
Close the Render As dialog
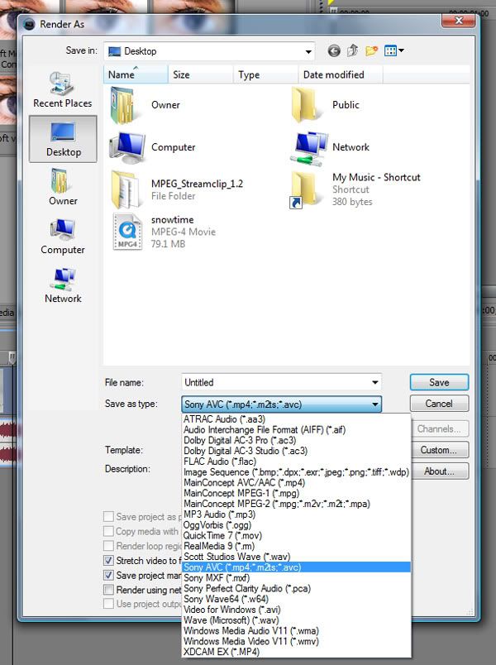[458, 21]
